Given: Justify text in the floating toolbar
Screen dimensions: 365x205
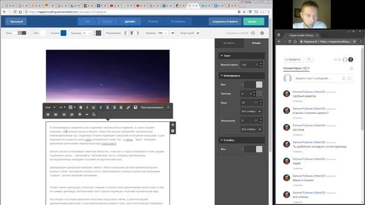Looking at the screenshot, I should click(121, 108).
